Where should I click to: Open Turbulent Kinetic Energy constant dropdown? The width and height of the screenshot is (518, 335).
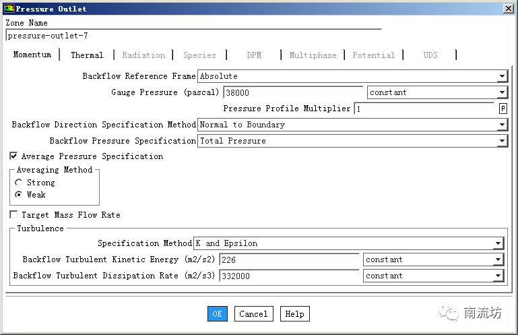(498, 260)
